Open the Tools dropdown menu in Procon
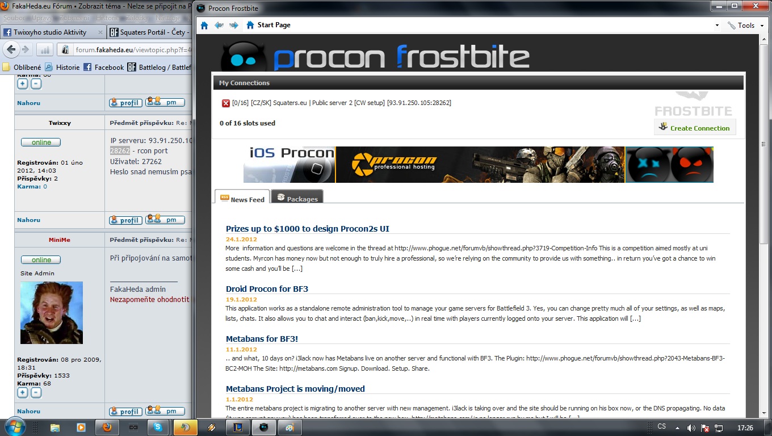The image size is (772, 436). [745, 25]
